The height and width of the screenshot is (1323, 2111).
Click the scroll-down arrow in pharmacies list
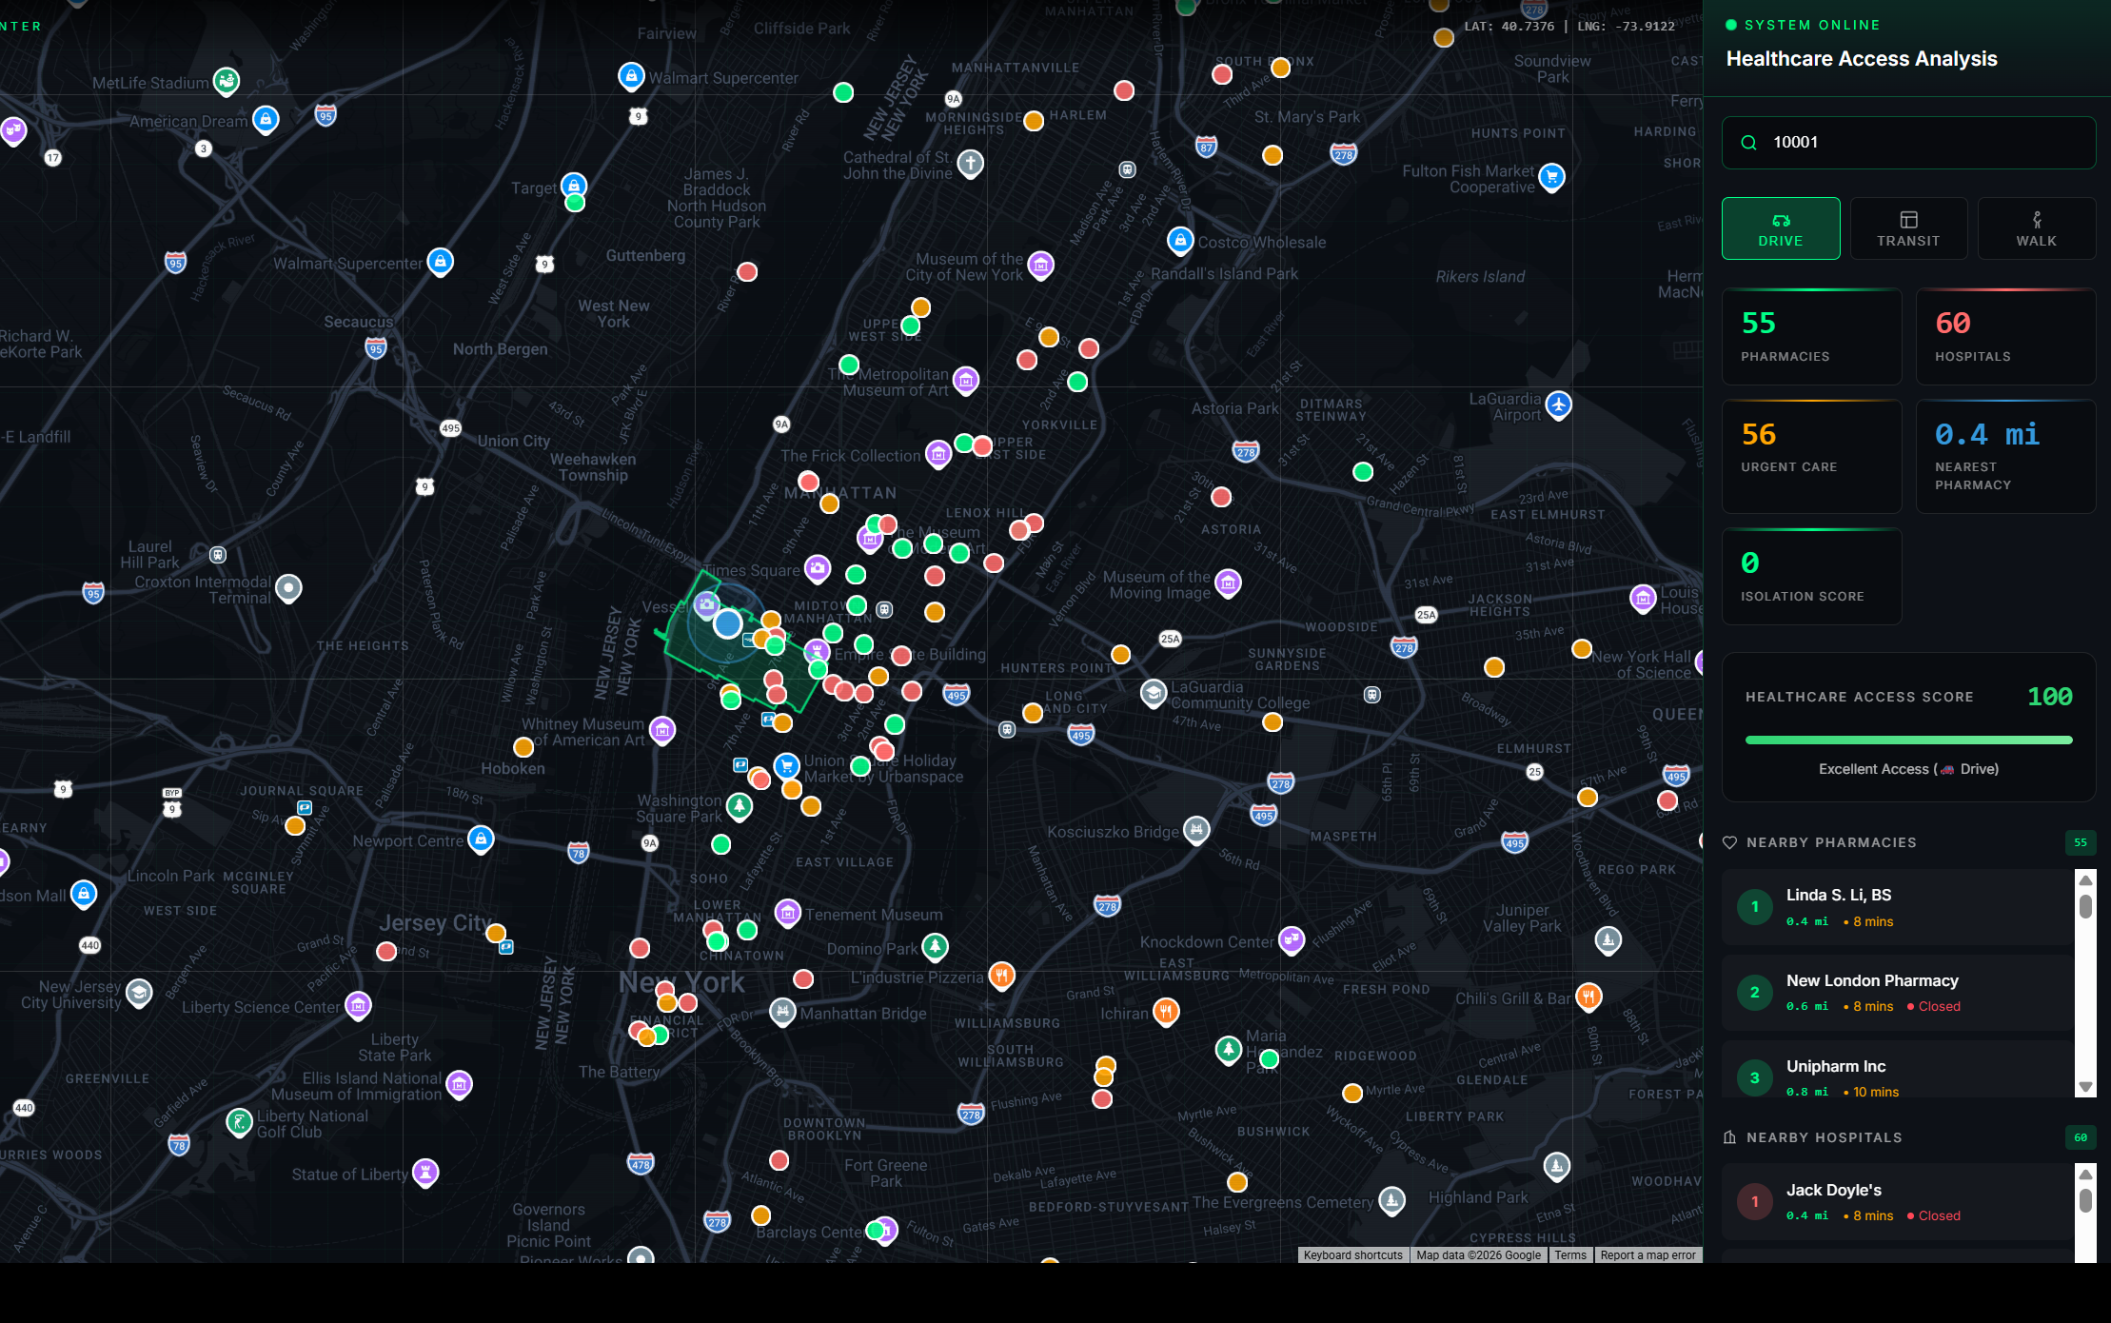(2085, 1086)
